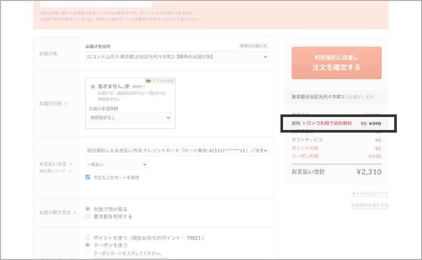Click the ヤマト宅急便 carrier icon

[148, 81]
